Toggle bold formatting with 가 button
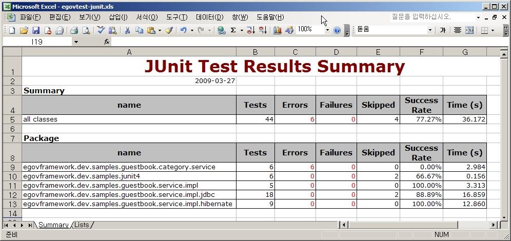Screen dimensions: 511x241 [442, 30]
